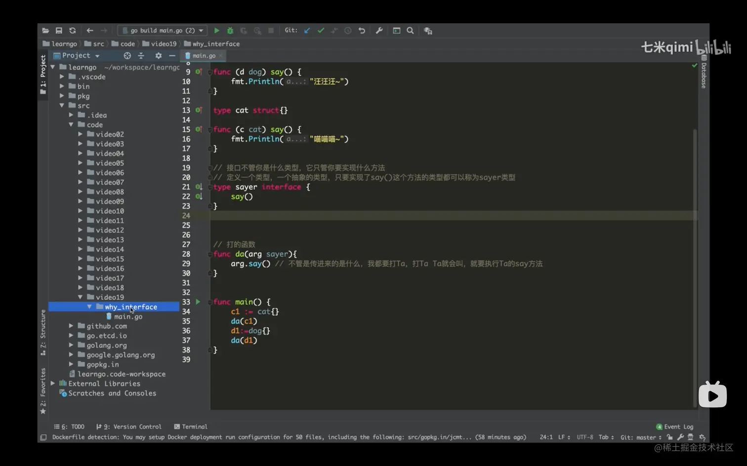Open the Terminal tool window tab

[x=191, y=427]
